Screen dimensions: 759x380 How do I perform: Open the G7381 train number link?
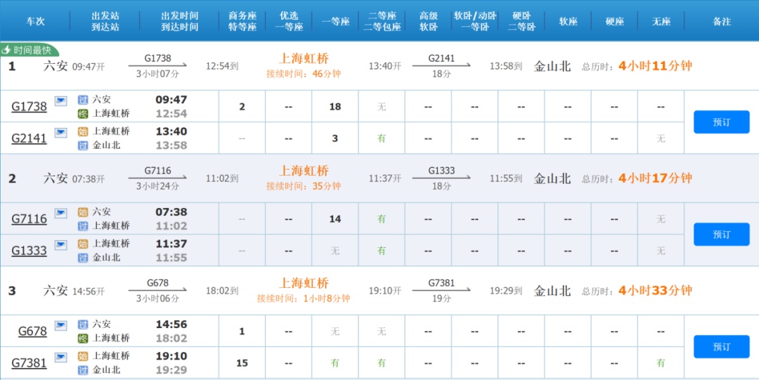[x=30, y=363]
